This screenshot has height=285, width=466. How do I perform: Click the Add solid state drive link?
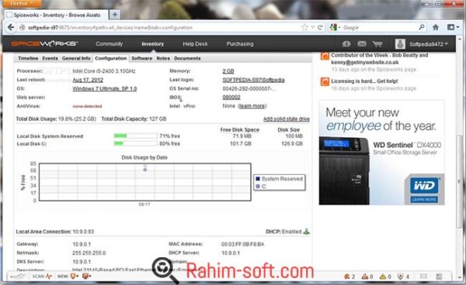point(287,119)
